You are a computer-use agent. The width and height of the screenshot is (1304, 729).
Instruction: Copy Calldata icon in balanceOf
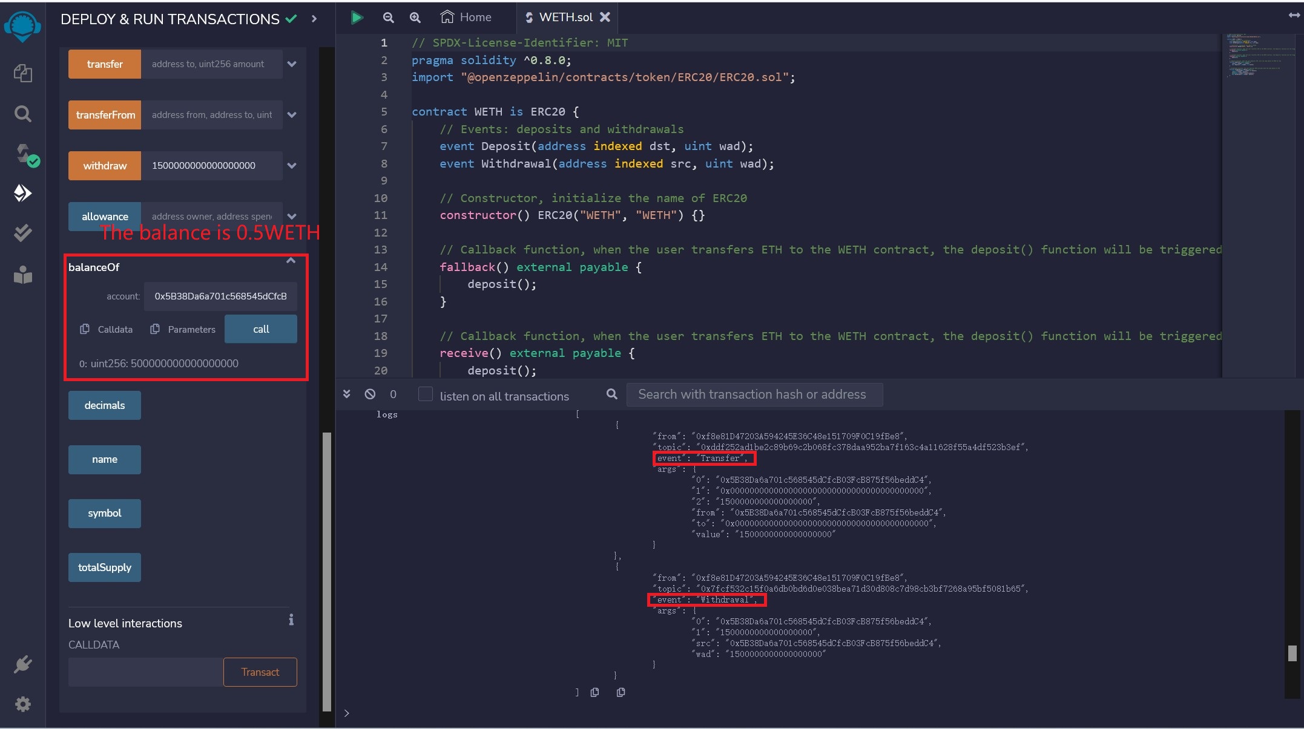85,329
